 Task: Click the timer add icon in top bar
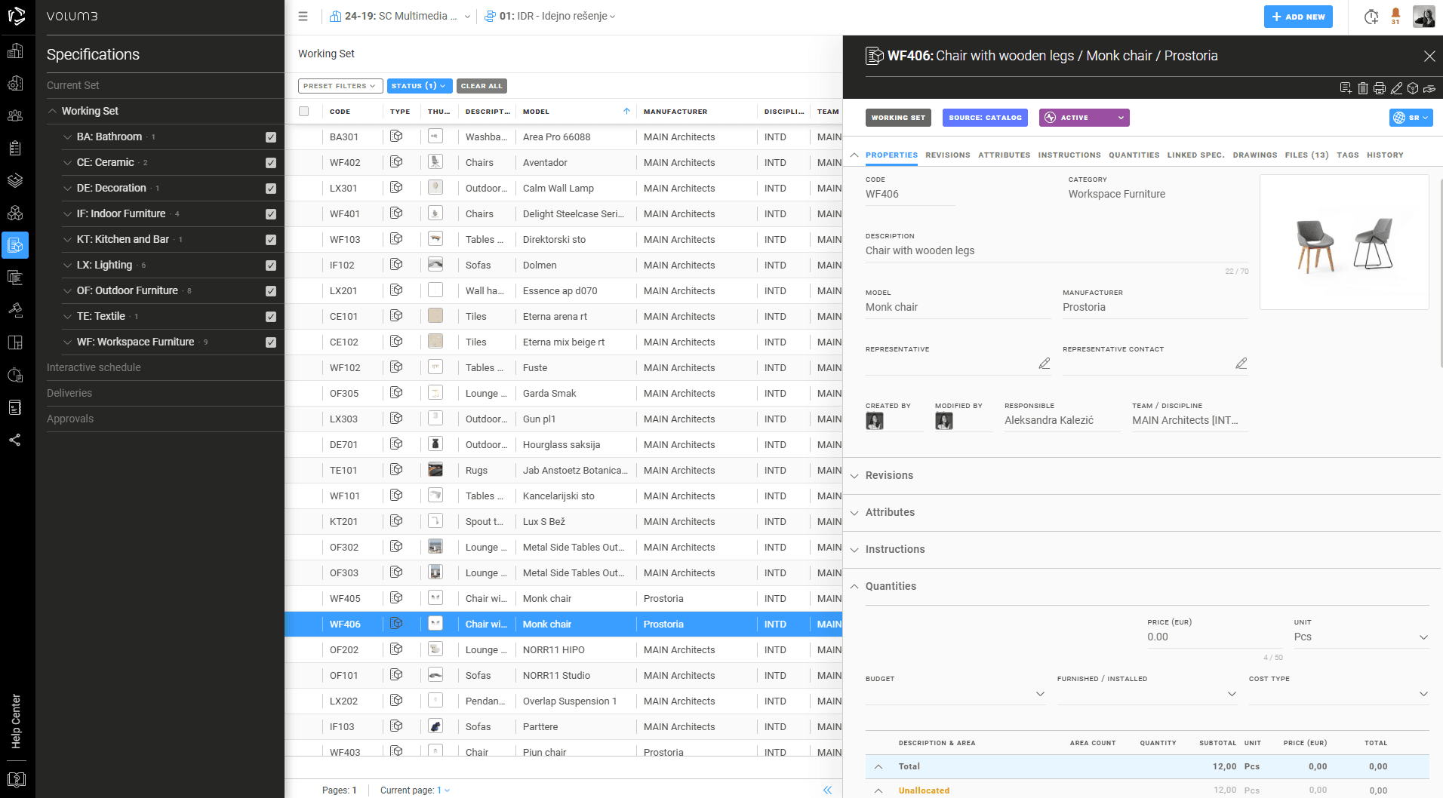(1371, 17)
